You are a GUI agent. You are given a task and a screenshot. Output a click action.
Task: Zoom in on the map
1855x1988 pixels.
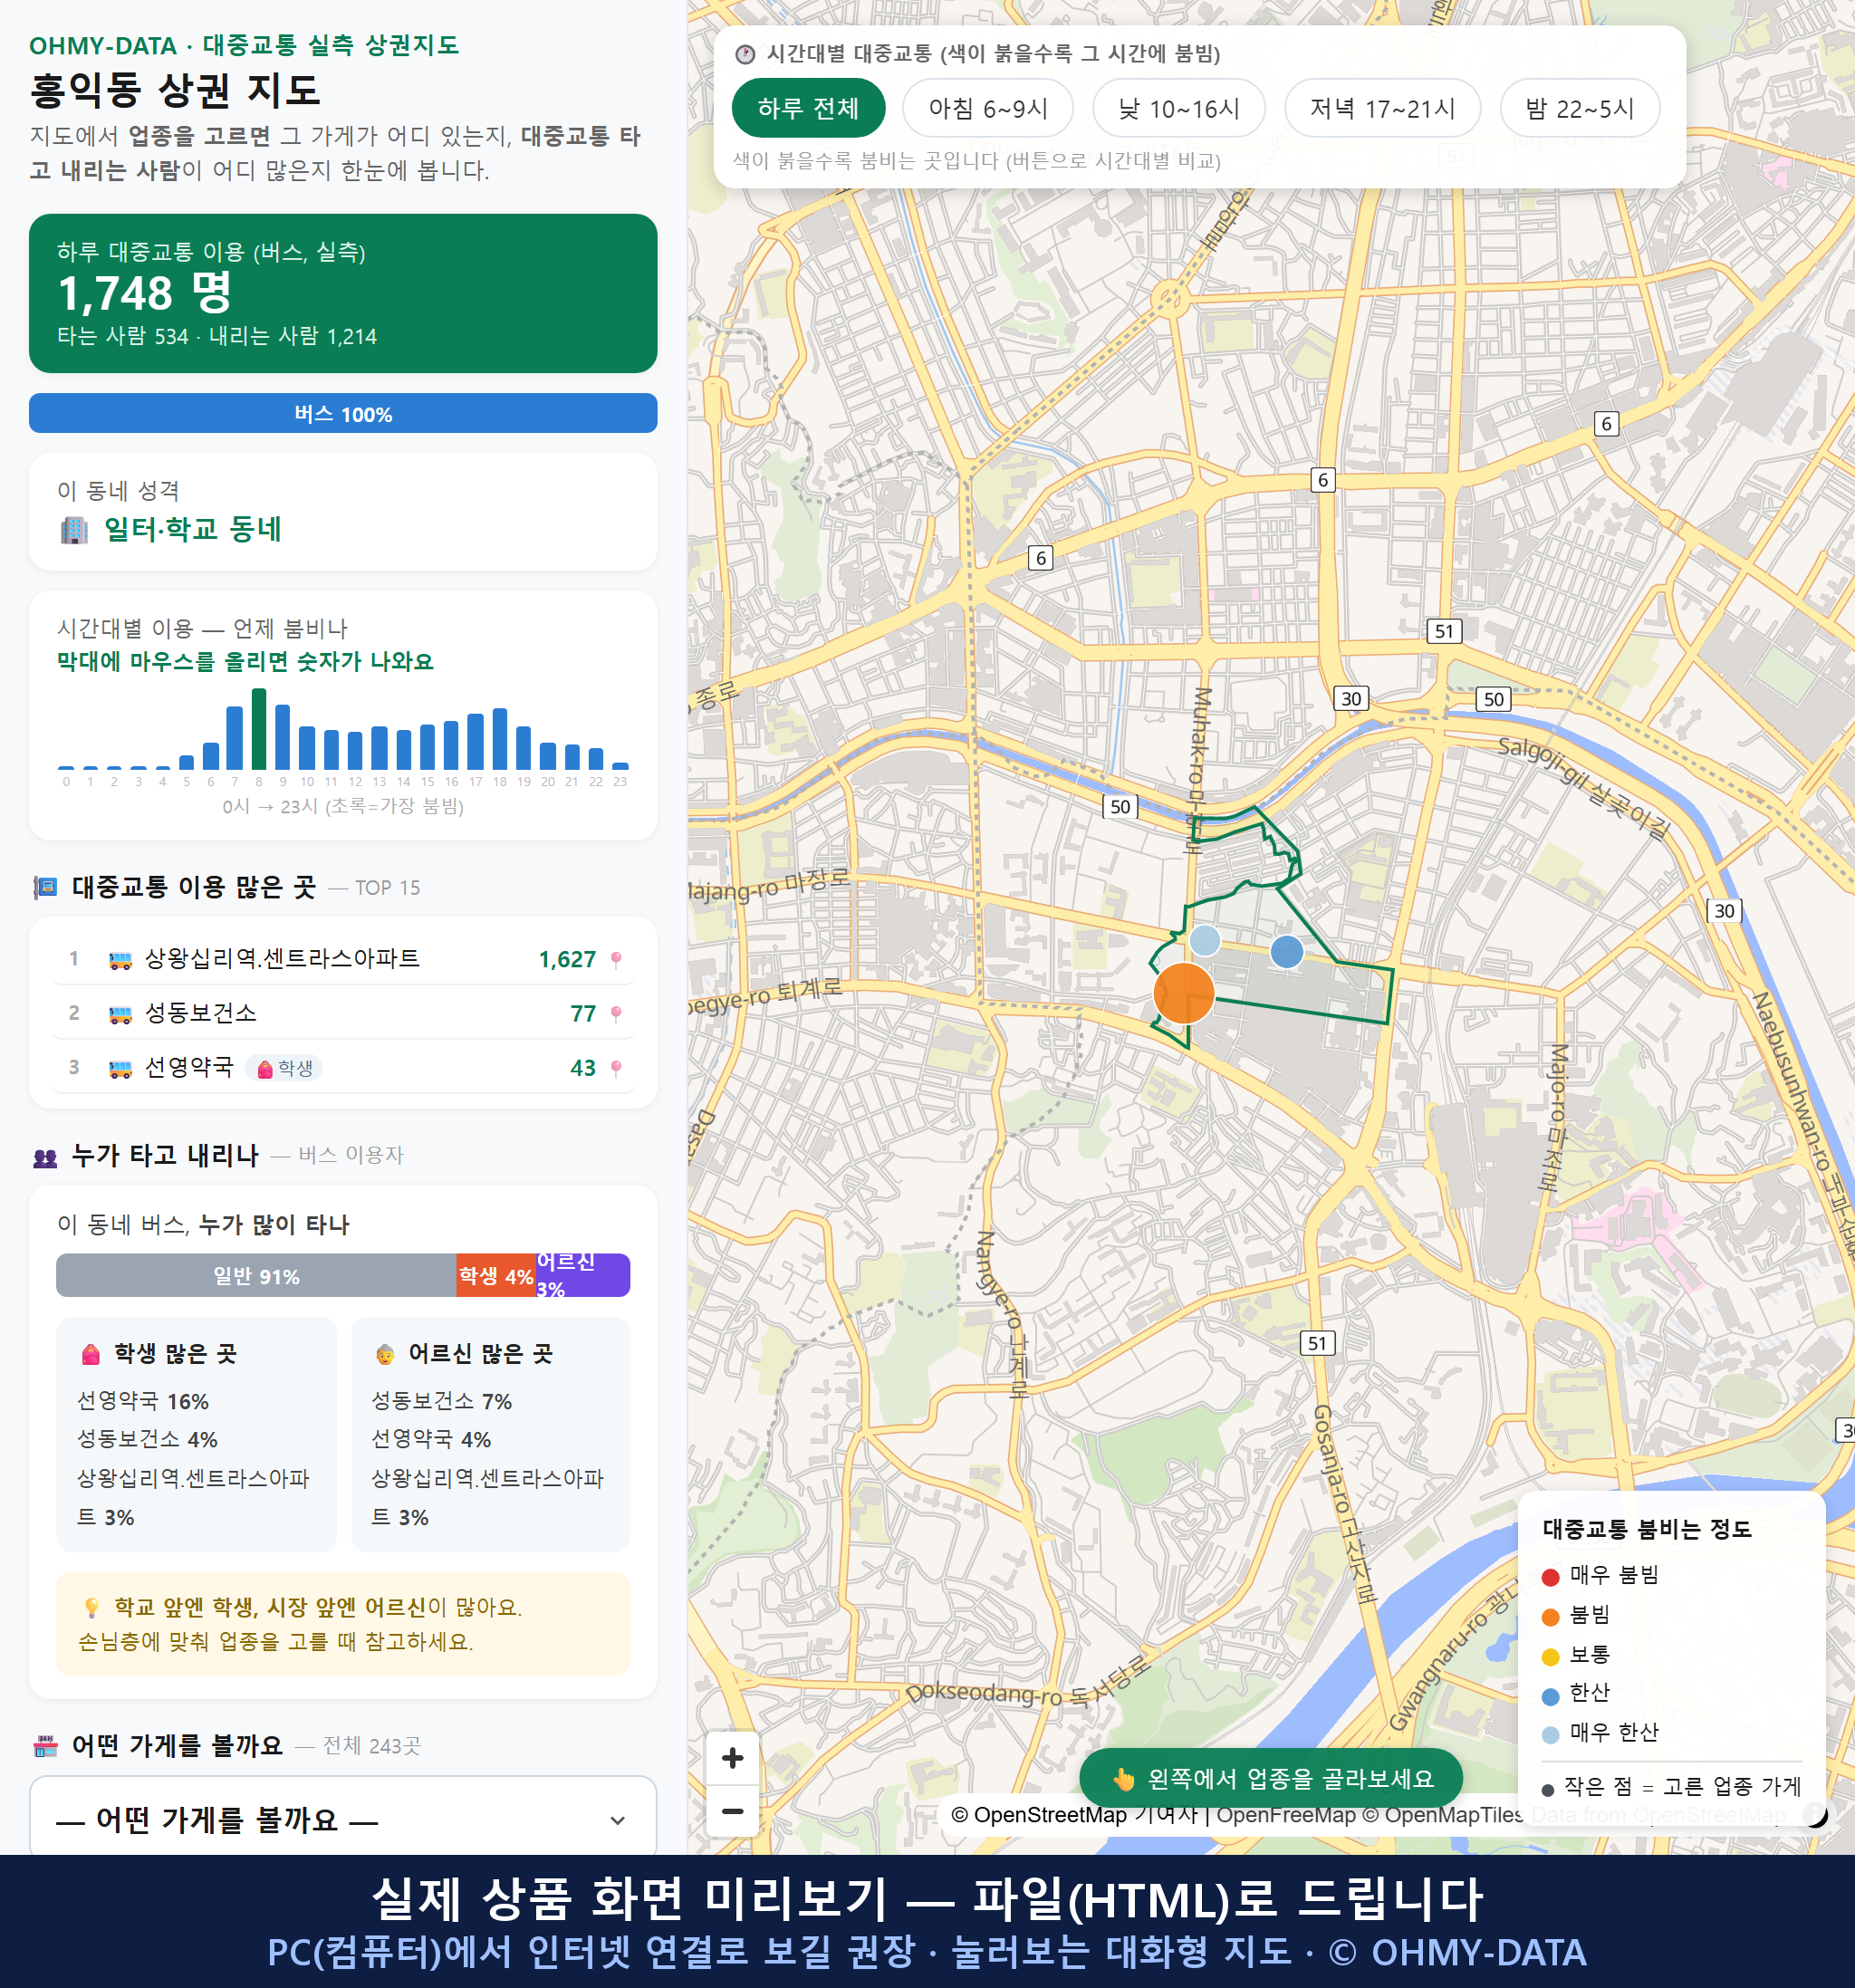(732, 1758)
